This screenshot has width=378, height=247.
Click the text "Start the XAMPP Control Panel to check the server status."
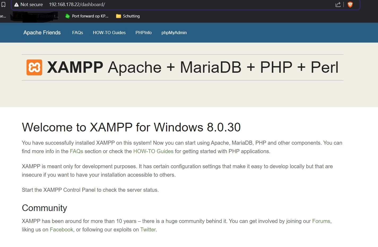click(x=90, y=190)
